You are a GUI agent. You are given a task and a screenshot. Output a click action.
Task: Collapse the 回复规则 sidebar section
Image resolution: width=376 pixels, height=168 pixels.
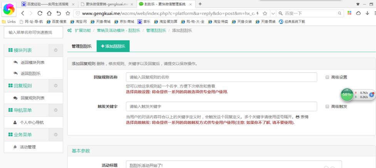pyautogui.click(x=56, y=86)
